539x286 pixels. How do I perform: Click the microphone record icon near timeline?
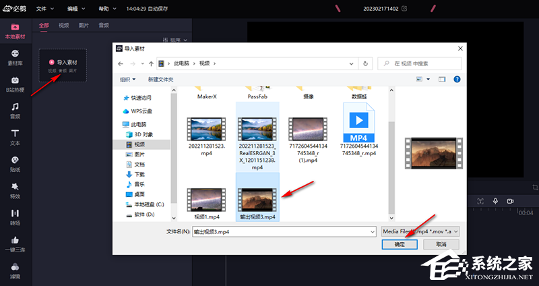point(495,201)
